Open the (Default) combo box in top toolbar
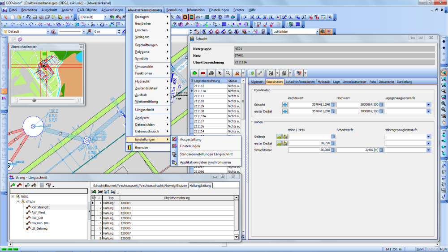Image resolution: width=448 pixels, height=252 pixels. coord(106,17)
